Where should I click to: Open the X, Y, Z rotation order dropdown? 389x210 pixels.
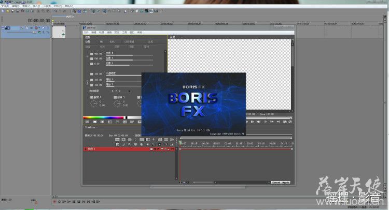[x=121, y=91]
